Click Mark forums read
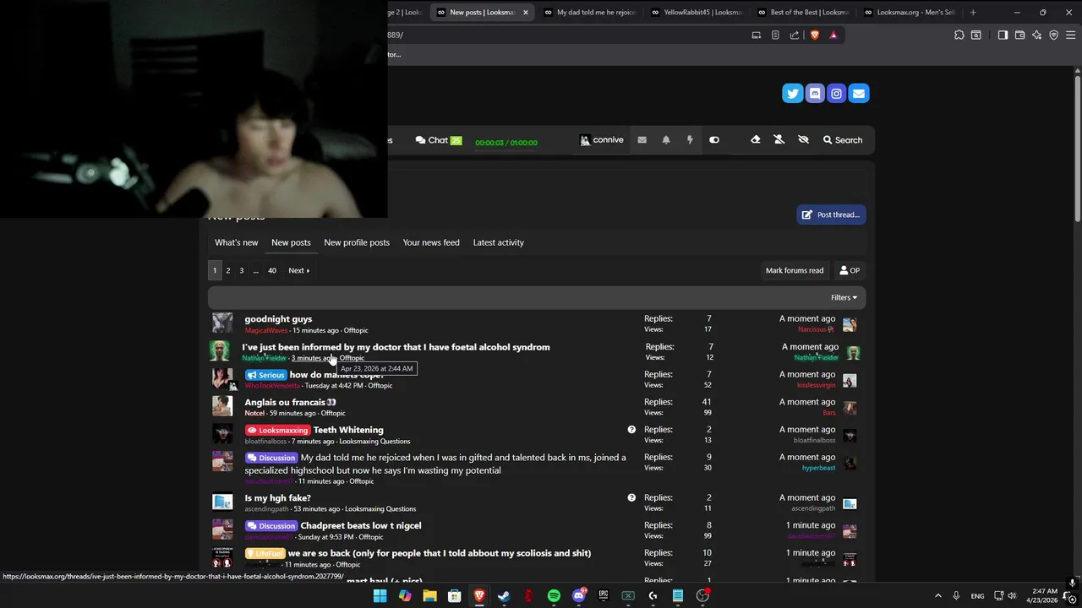Screen dimensions: 1082x608 (795, 270)
